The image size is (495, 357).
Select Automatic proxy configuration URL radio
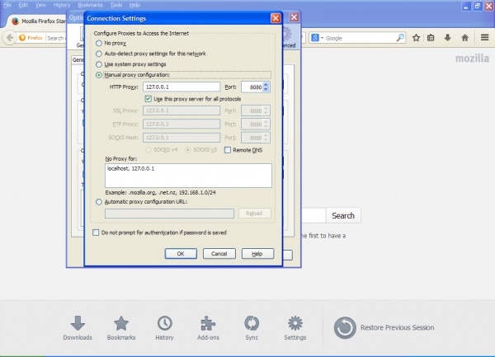99,202
